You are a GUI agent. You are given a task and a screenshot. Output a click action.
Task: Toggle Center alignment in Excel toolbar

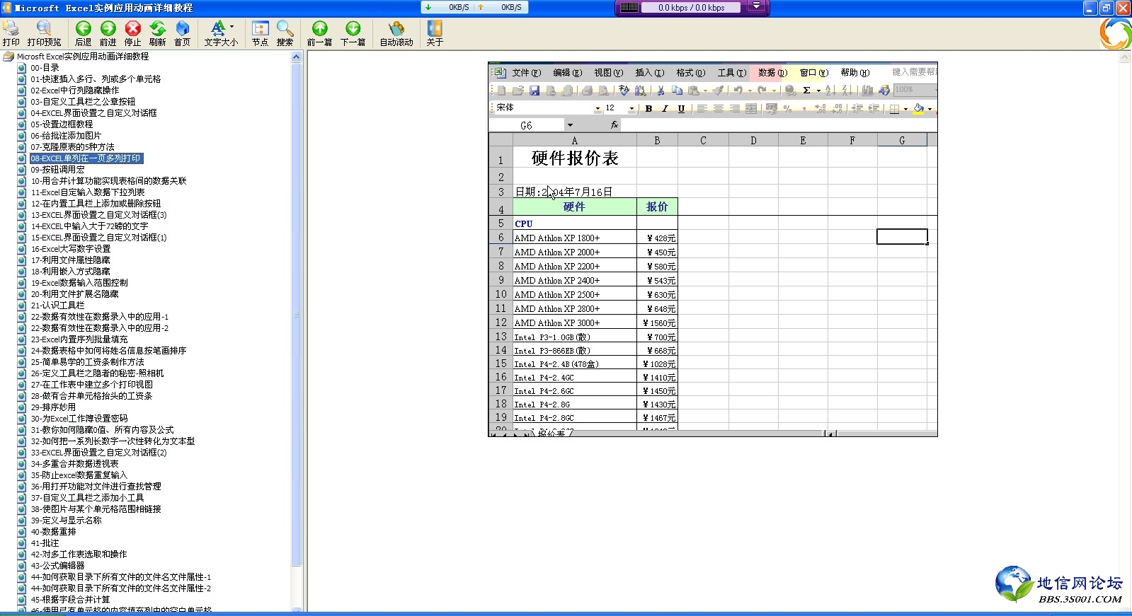[x=719, y=108]
